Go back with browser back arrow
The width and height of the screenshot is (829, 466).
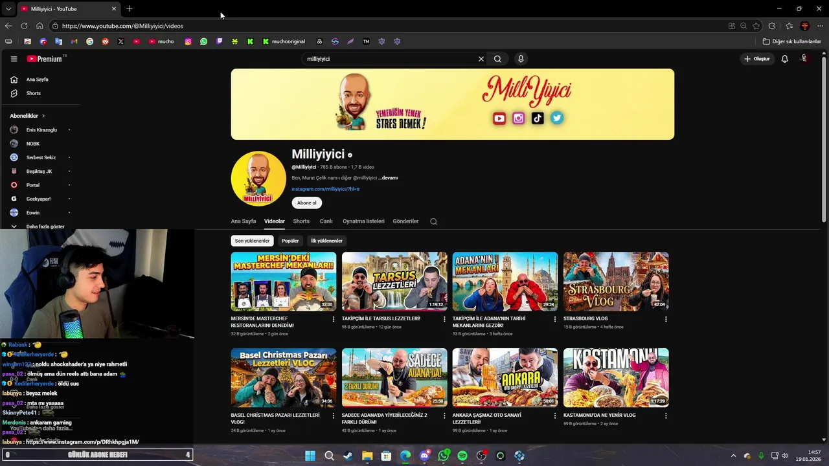point(8,26)
